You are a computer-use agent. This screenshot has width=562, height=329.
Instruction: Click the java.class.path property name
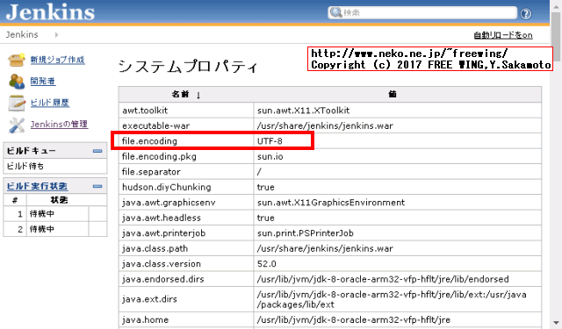pyautogui.click(x=155, y=248)
